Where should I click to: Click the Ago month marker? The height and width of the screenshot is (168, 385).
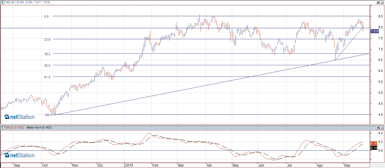[x=320, y=166]
